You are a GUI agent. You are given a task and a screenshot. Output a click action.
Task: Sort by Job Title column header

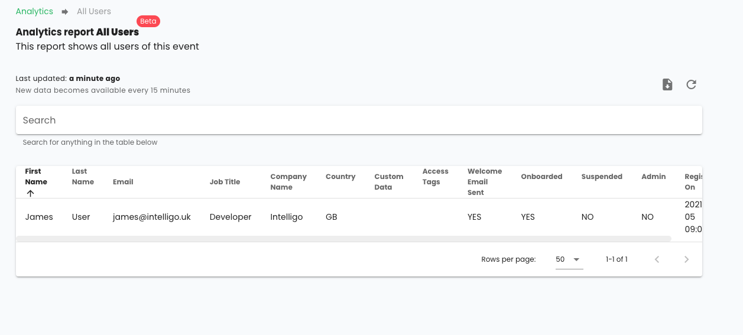coord(225,182)
